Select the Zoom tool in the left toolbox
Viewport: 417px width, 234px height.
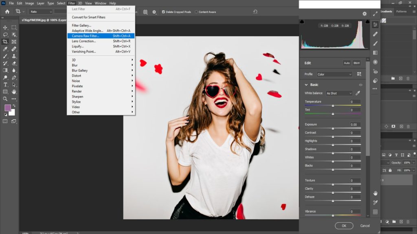click(x=5, y=99)
